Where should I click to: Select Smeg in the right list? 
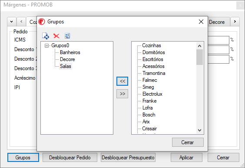point(148,87)
